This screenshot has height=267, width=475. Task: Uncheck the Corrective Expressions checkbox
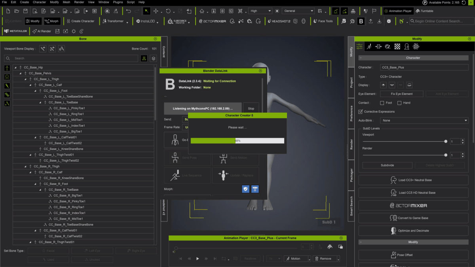[x=360, y=112]
